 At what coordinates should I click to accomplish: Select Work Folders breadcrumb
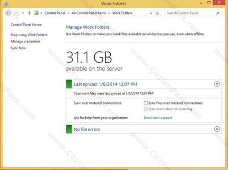(x=122, y=13)
